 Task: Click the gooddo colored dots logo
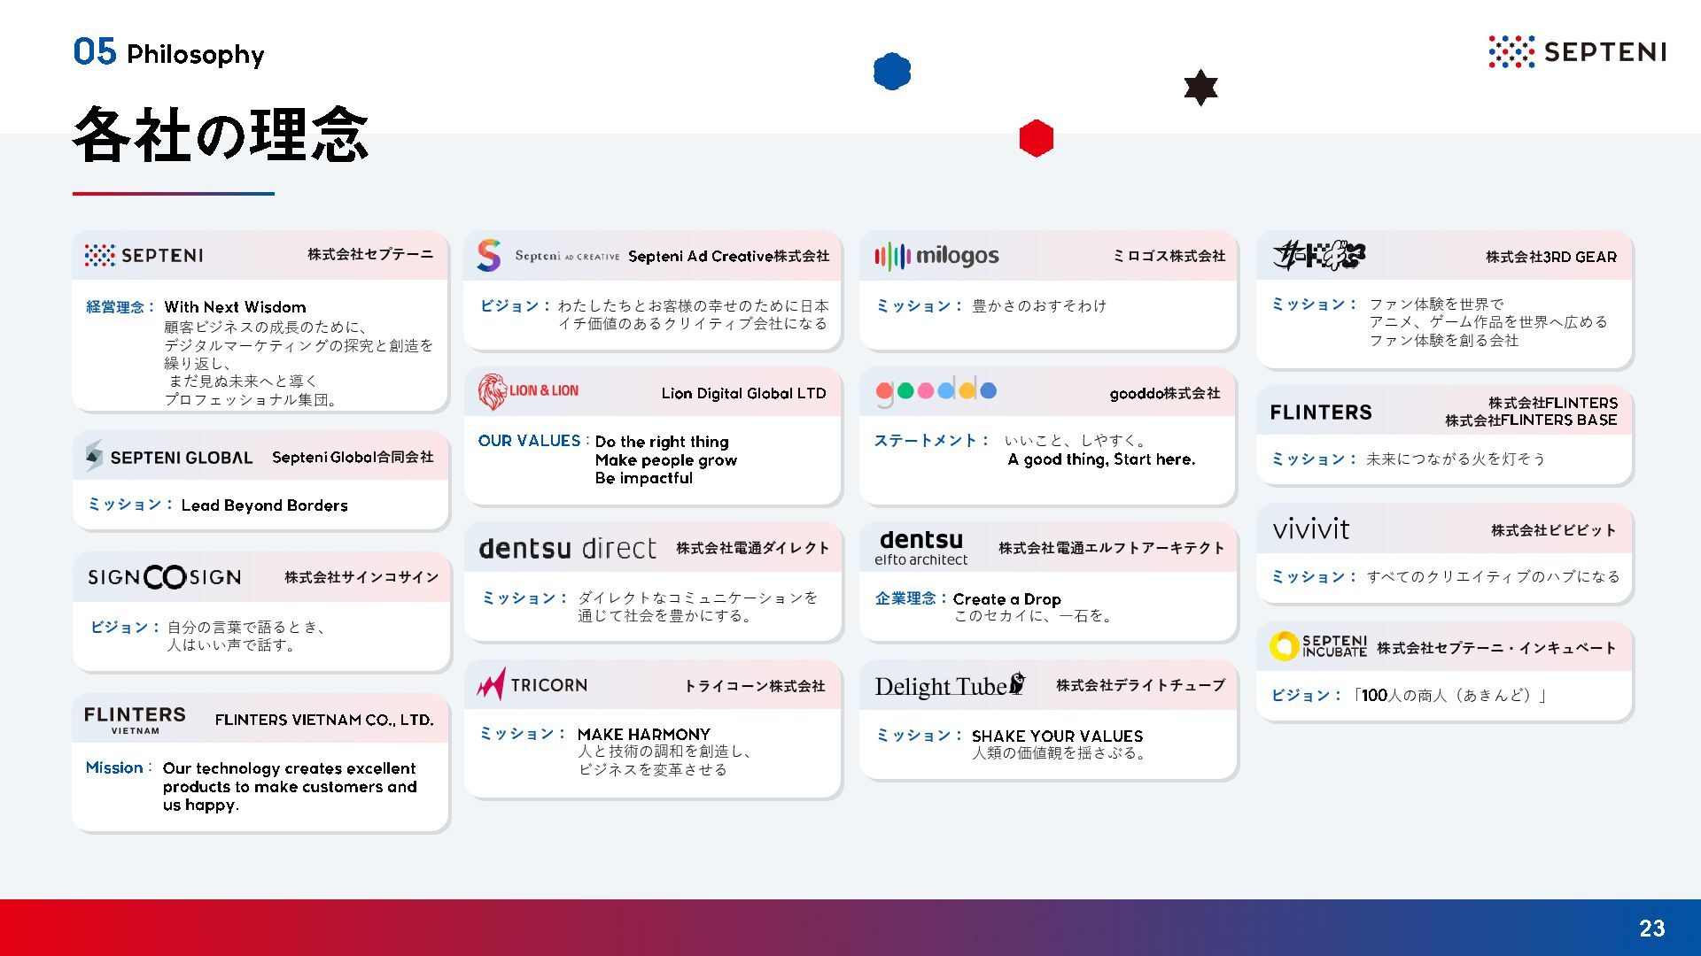936,392
